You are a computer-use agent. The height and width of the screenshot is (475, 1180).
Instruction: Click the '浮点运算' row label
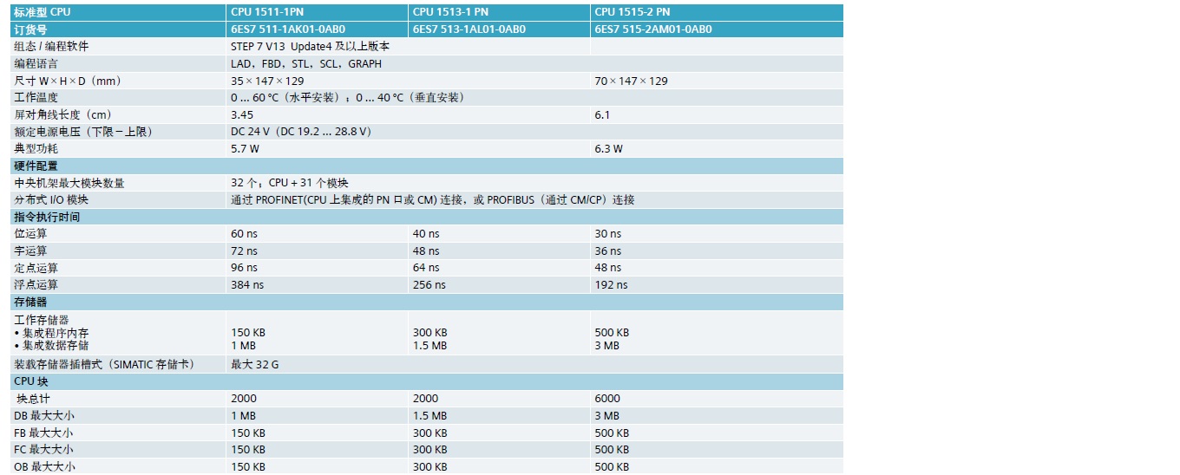click(36, 284)
